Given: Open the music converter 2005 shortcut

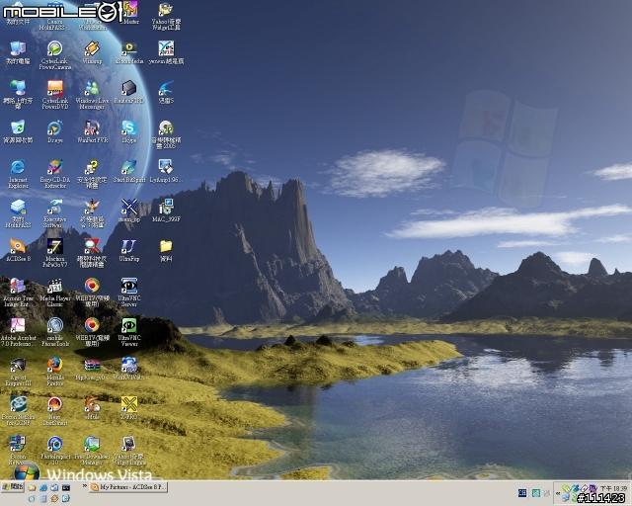Looking at the screenshot, I should click(166, 134).
